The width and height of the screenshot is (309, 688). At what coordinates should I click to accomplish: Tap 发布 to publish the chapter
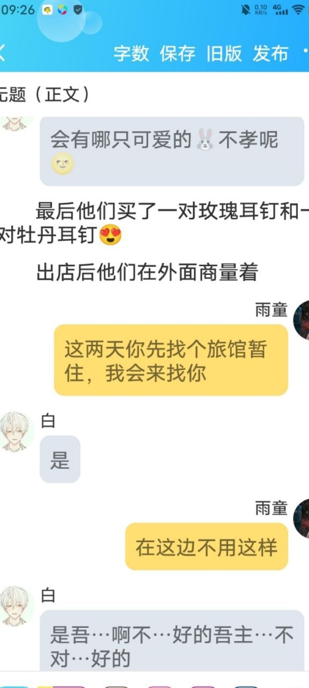click(270, 53)
